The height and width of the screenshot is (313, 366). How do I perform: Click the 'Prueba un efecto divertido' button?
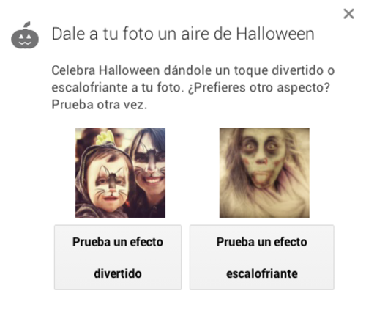(x=118, y=257)
